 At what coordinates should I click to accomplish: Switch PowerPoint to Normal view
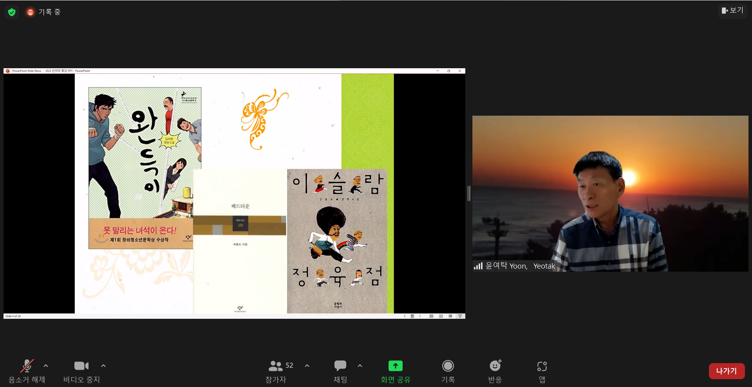(431, 316)
